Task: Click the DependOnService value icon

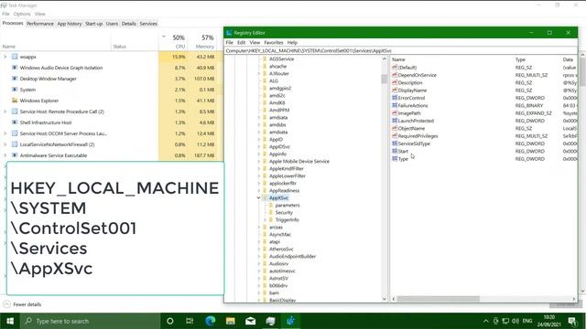Action: click(395, 75)
